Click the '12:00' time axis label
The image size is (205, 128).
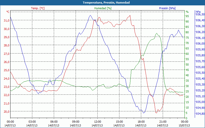tap(97, 122)
